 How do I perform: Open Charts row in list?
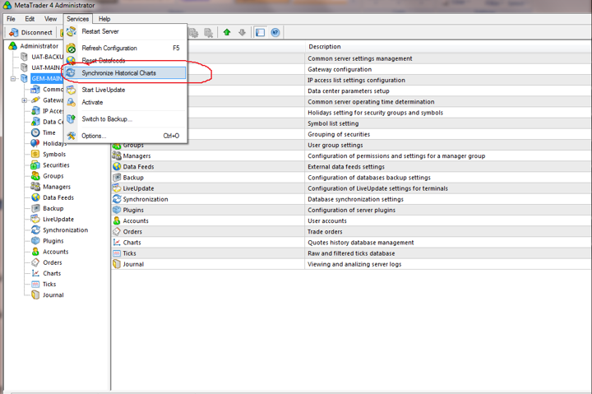pyautogui.click(x=351, y=243)
